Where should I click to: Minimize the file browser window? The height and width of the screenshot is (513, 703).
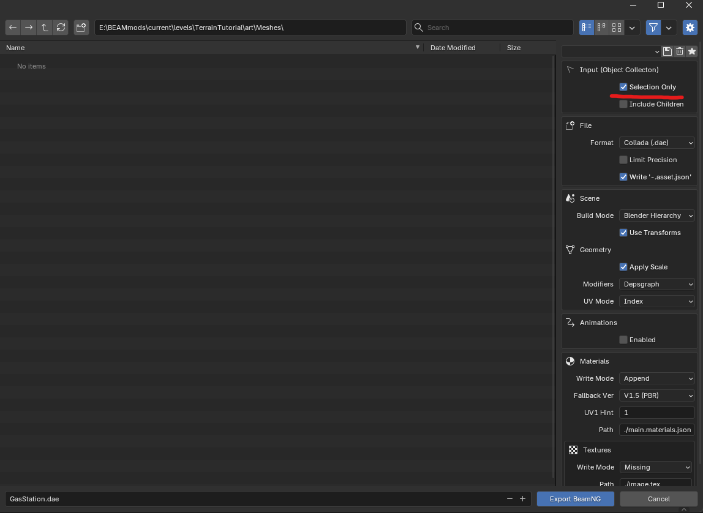point(633,5)
